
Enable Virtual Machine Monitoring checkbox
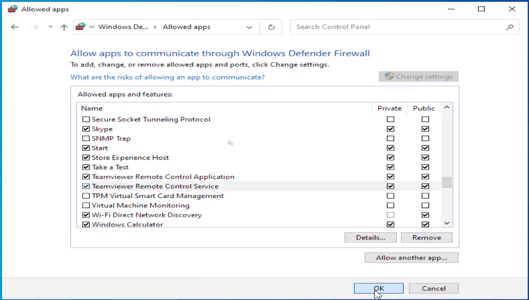pos(86,205)
